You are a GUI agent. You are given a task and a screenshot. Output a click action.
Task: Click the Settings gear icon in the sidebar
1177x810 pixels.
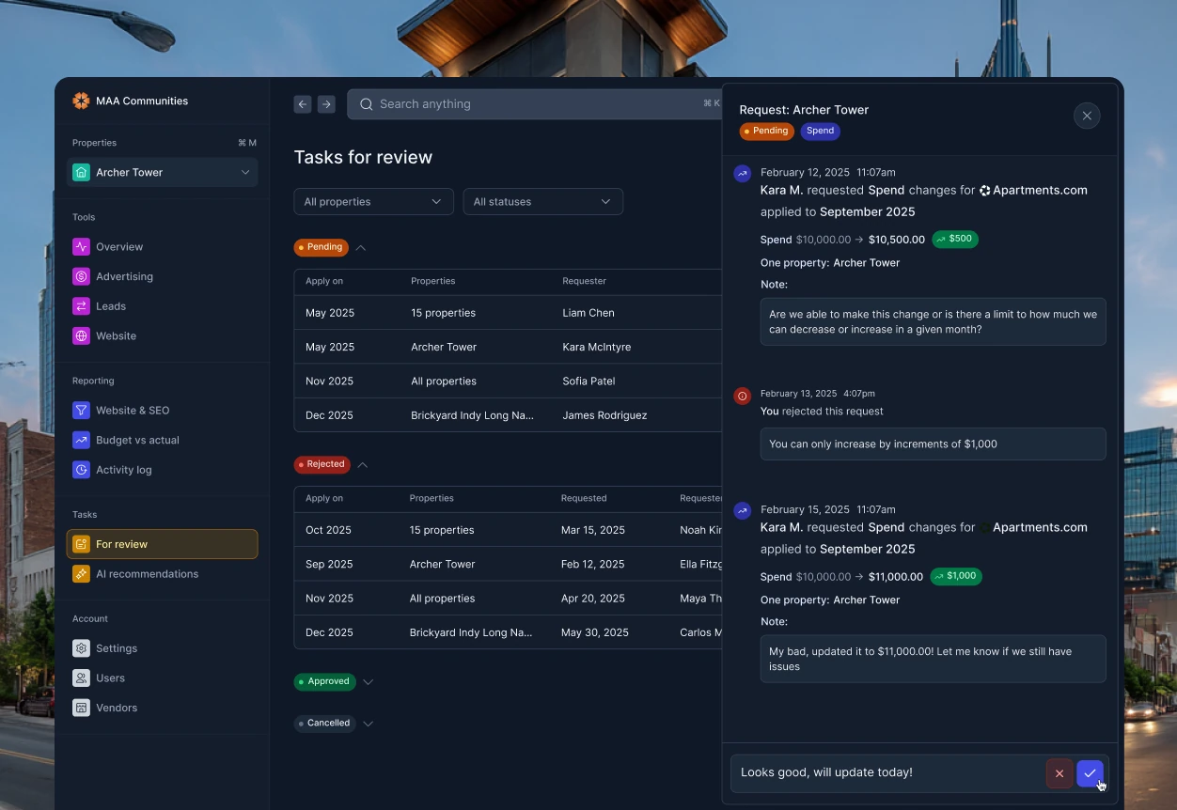point(81,648)
